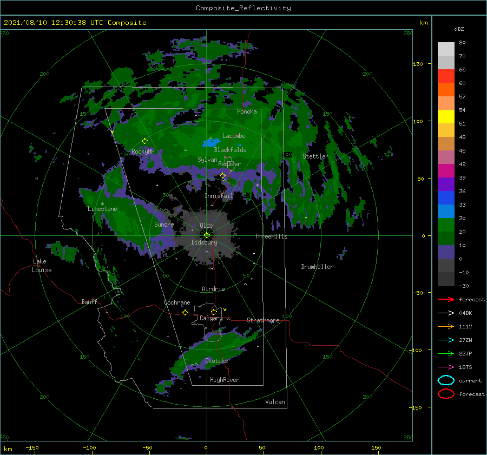
Task: Click the Lake Louise label
Action: click(x=42, y=266)
